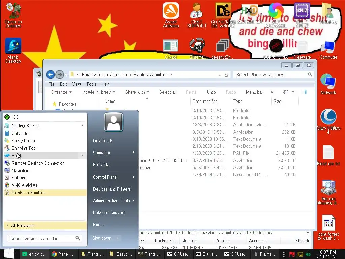
Task: Launch Plants vs Zombies from Start menu
Action: click(45, 193)
